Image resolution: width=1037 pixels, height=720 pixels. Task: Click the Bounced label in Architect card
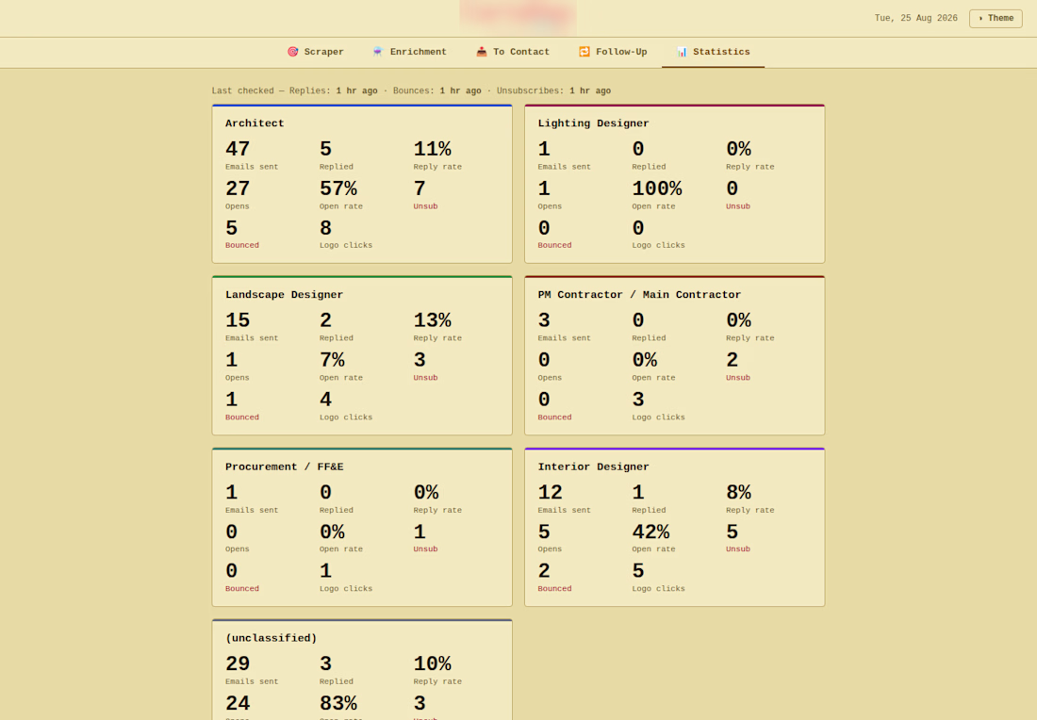(x=242, y=245)
